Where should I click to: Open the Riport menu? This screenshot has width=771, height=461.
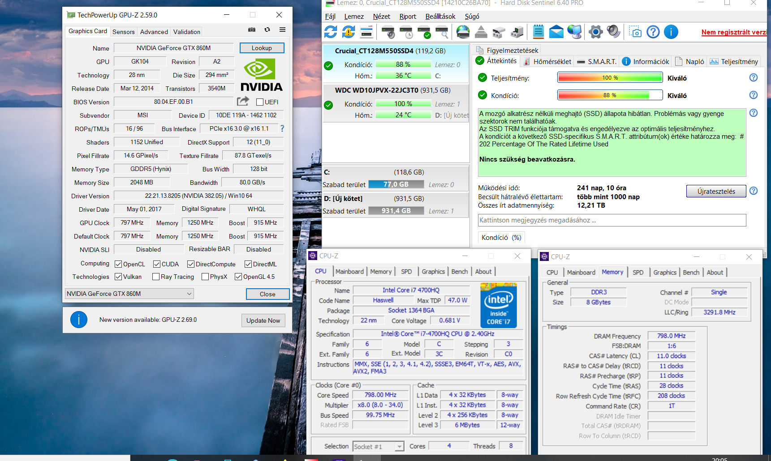(x=408, y=17)
